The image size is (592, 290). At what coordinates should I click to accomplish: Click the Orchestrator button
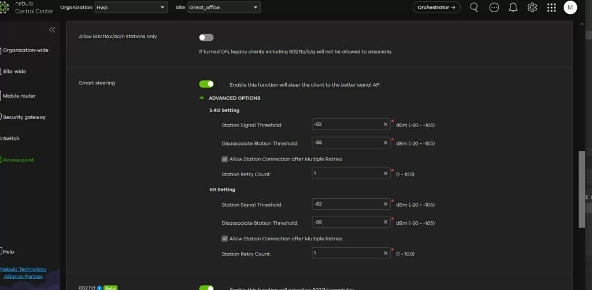coord(436,8)
